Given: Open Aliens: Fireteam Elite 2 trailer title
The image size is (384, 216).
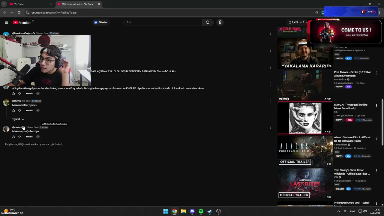Looking at the screenshot, I should 352,139.
